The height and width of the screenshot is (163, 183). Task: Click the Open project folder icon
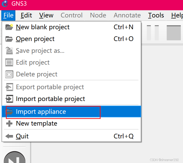click(x=9, y=39)
